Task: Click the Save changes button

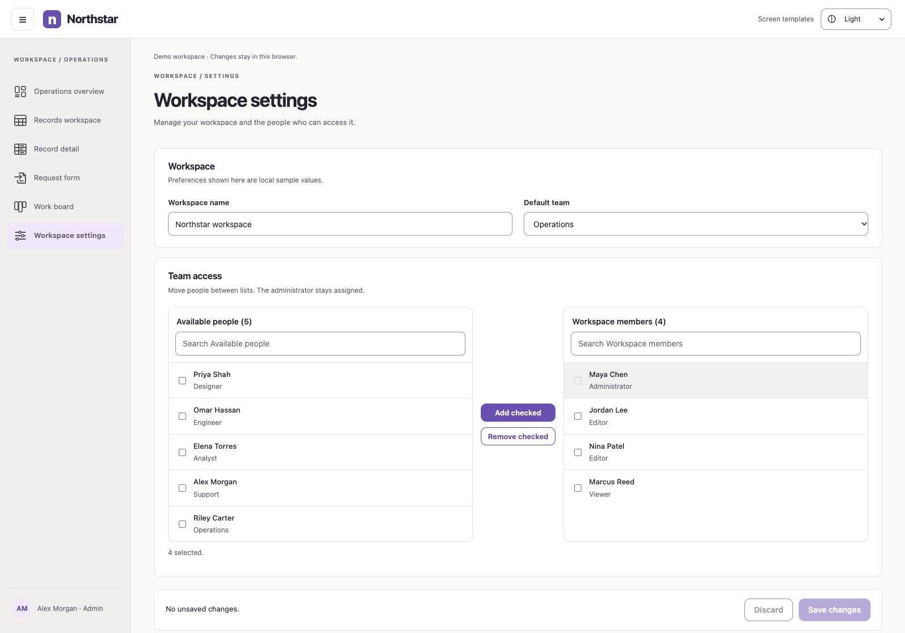Action: point(834,610)
